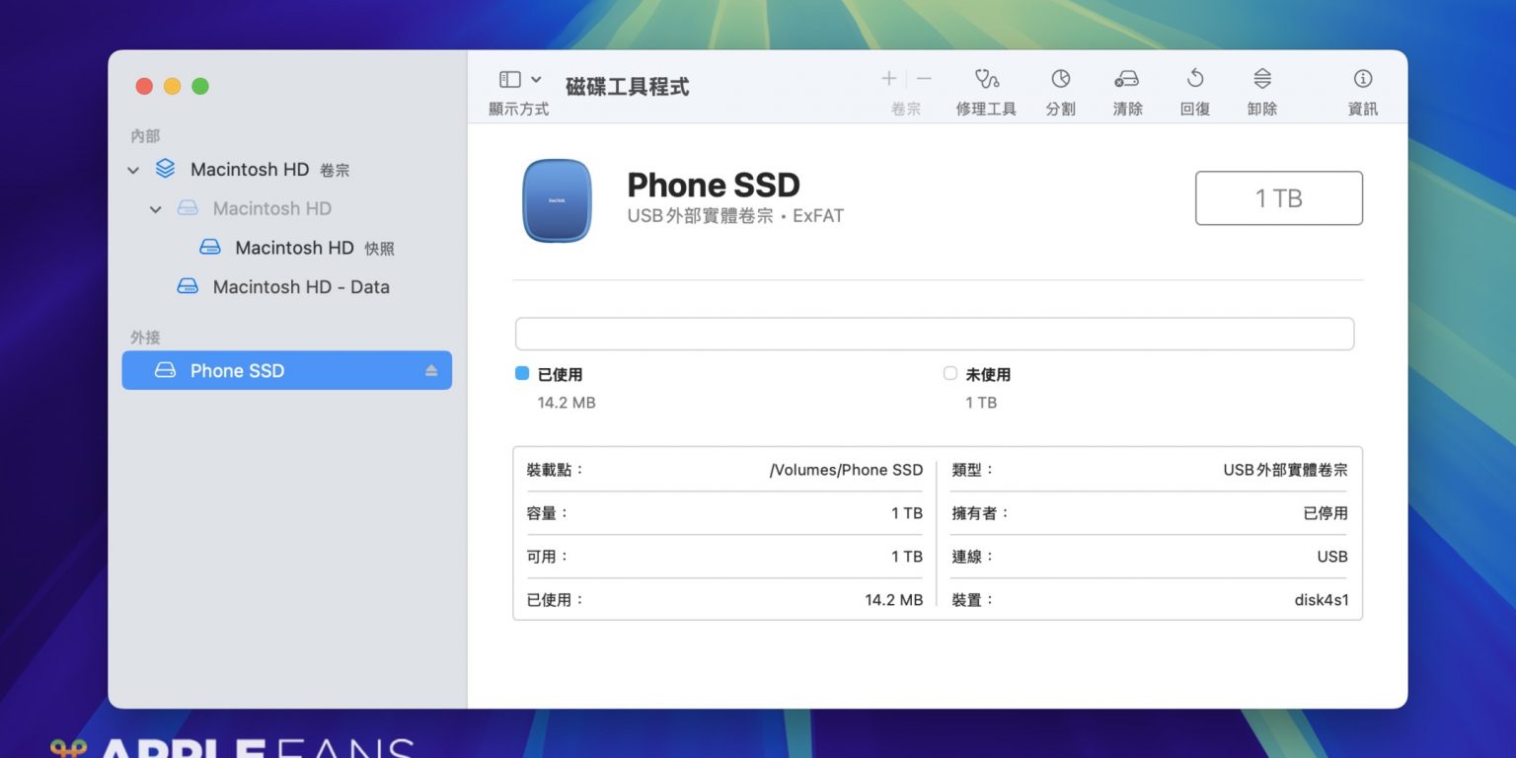Click the white 未使用 free-space swatch

pos(949,374)
